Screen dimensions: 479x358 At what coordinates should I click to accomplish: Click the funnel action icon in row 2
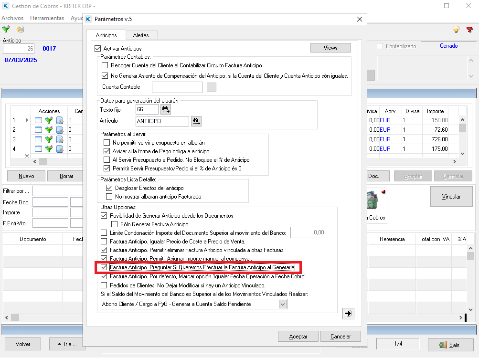[x=49, y=130]
